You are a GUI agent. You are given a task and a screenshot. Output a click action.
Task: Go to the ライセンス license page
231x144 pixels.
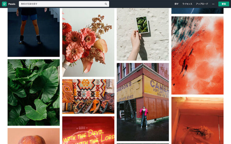[187, 4]
